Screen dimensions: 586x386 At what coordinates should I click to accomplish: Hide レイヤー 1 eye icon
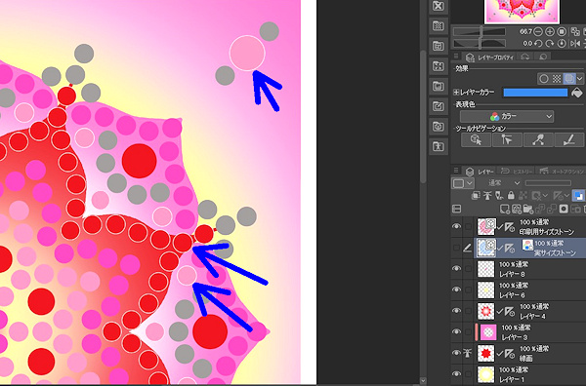click(x=456, y=374)
